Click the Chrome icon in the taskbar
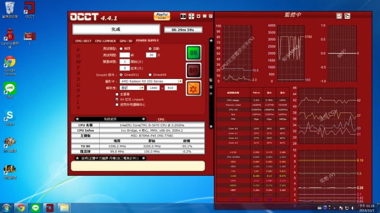Viewport: 380px width, 213px height. [21, 208]
